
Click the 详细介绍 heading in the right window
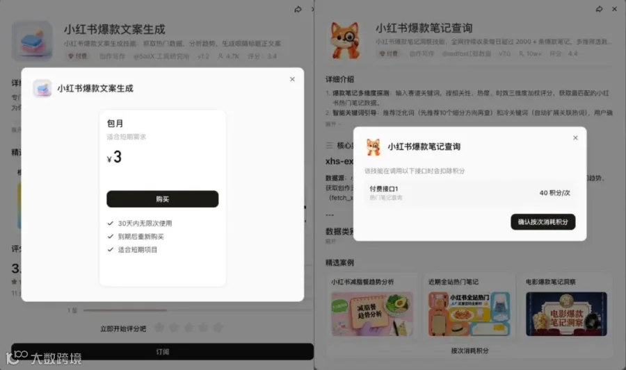[x=339, y=79]
